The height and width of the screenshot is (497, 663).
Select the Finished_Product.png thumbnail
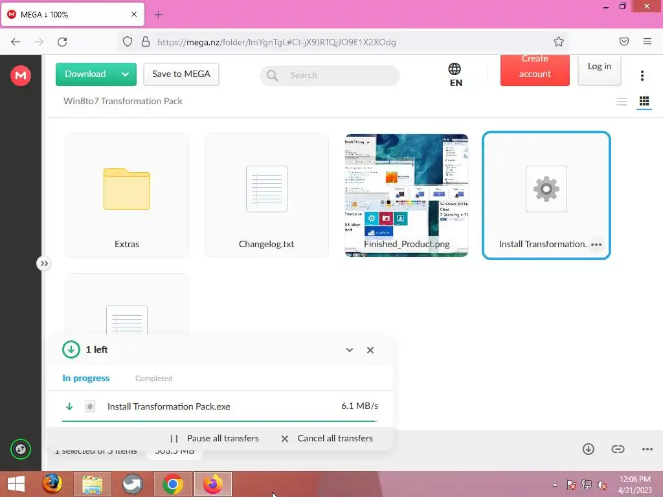407,195
